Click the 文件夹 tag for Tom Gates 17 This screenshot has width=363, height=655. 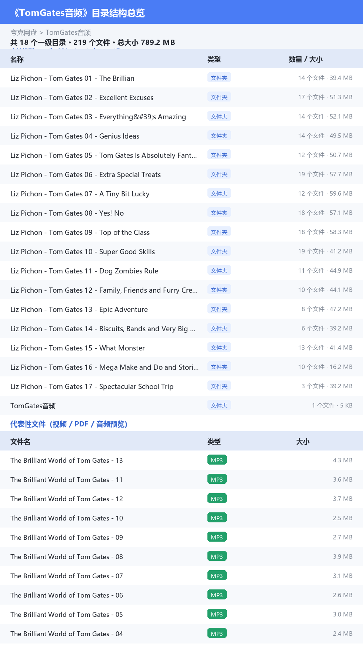[x=219, y=386]
